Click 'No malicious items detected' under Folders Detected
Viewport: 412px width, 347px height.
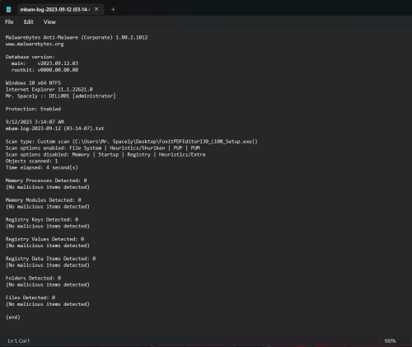tap(48, 284)
